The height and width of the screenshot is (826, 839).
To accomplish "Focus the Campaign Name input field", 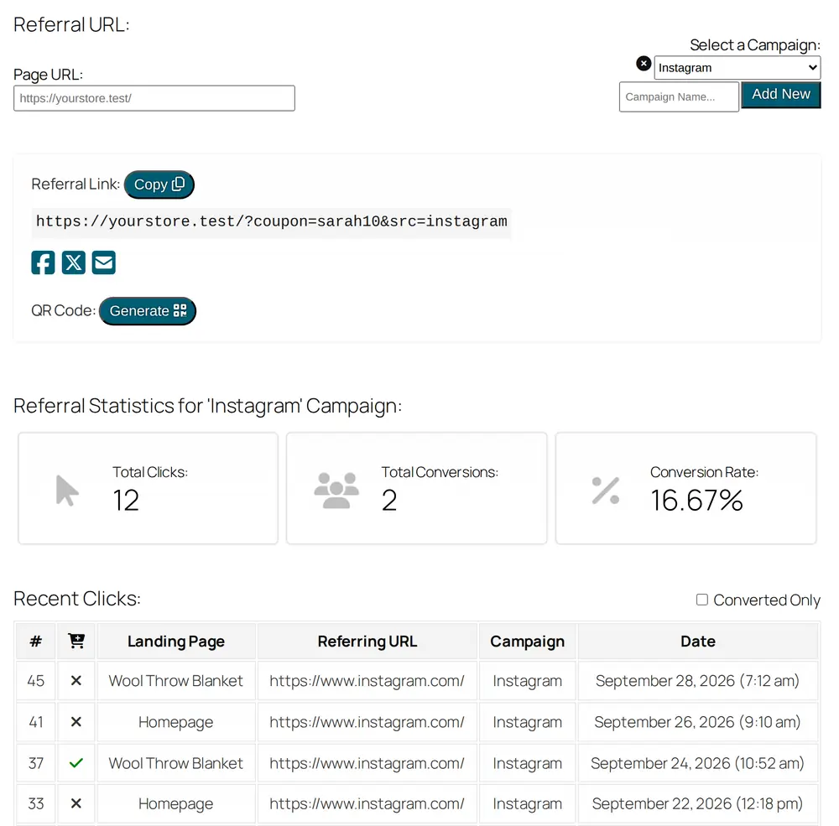I will (679, 96).
